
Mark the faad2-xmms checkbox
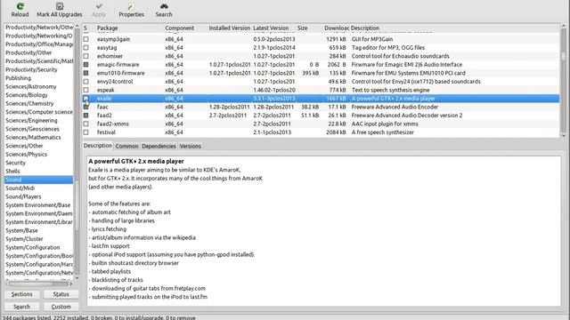pos(85,124)
